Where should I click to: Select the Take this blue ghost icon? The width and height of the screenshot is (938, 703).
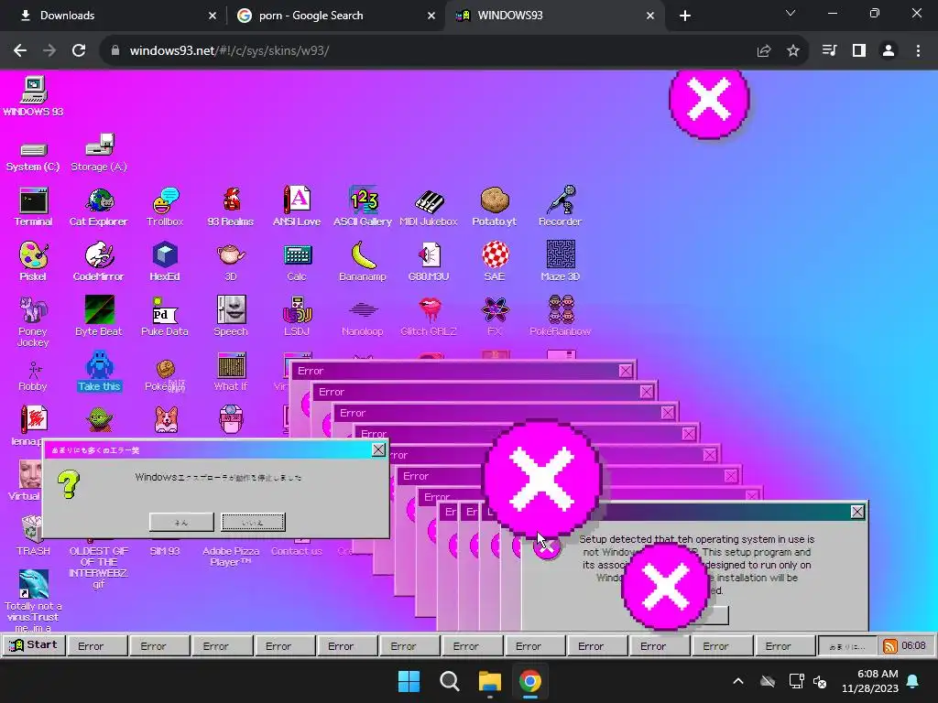(99, 372)
